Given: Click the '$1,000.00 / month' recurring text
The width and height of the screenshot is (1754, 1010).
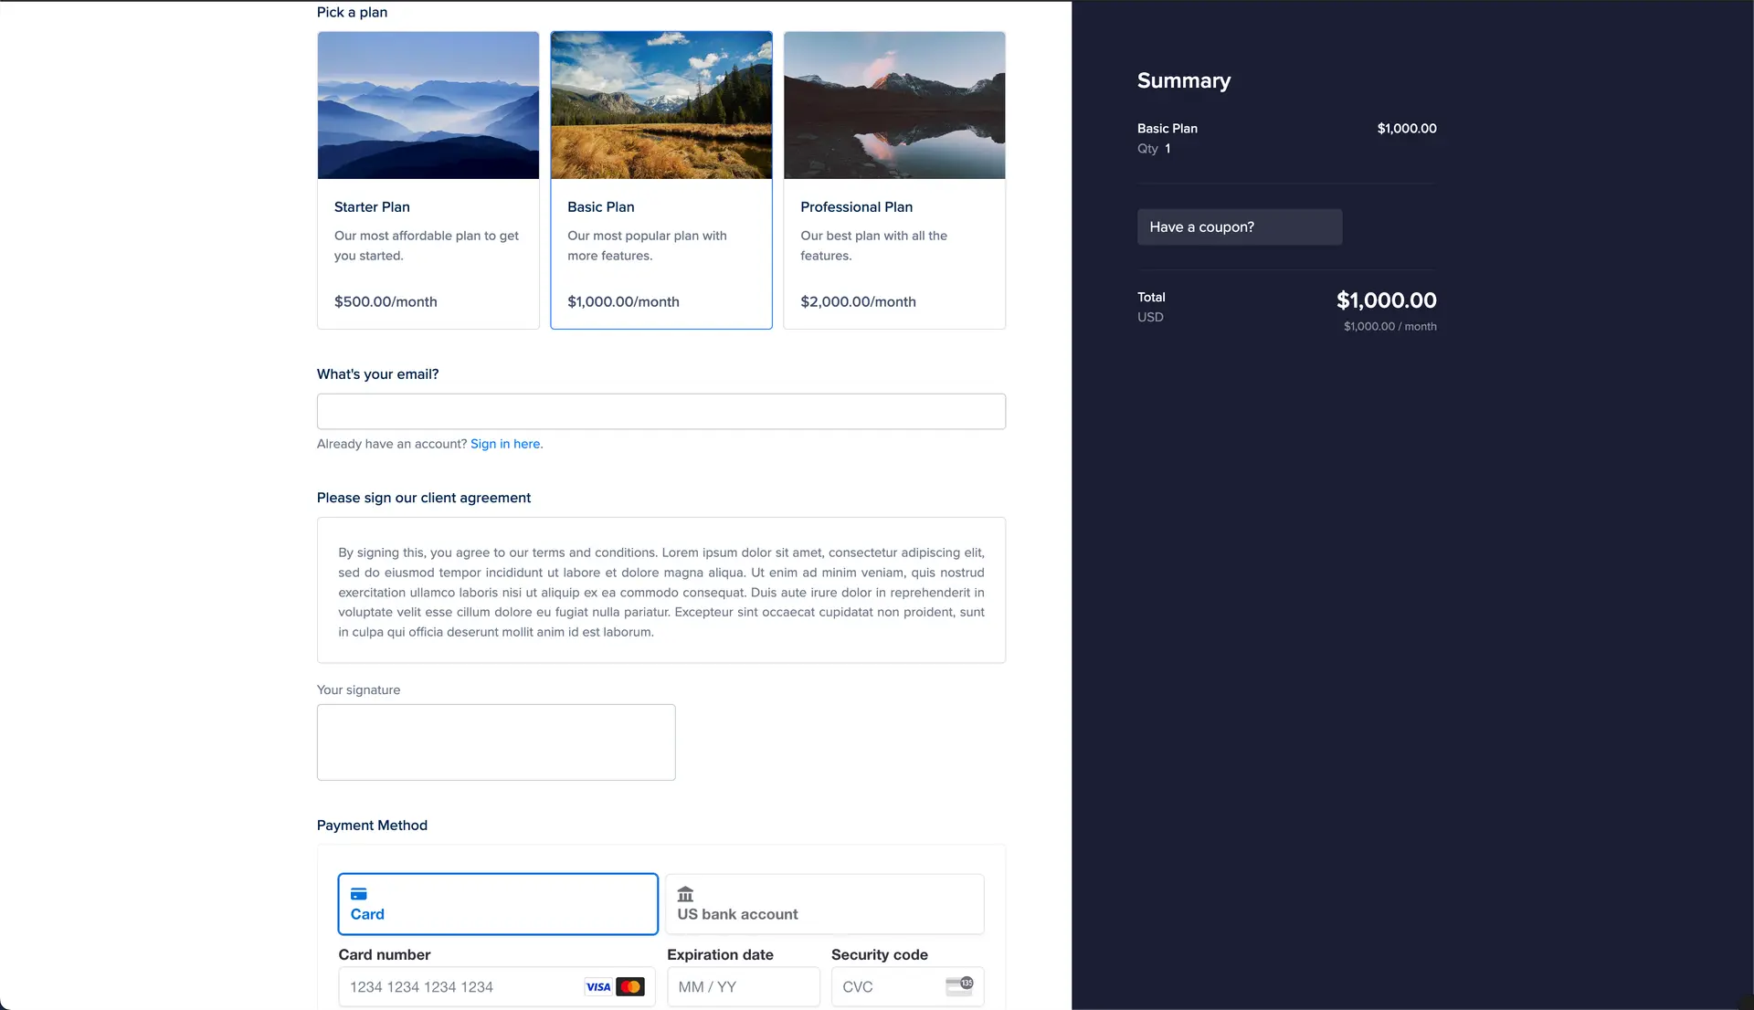Looking at the screenshot, I should point(1389,327).
